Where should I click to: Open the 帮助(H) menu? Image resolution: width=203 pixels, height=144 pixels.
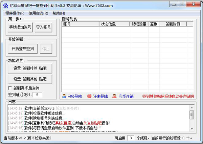coord(59,13)
